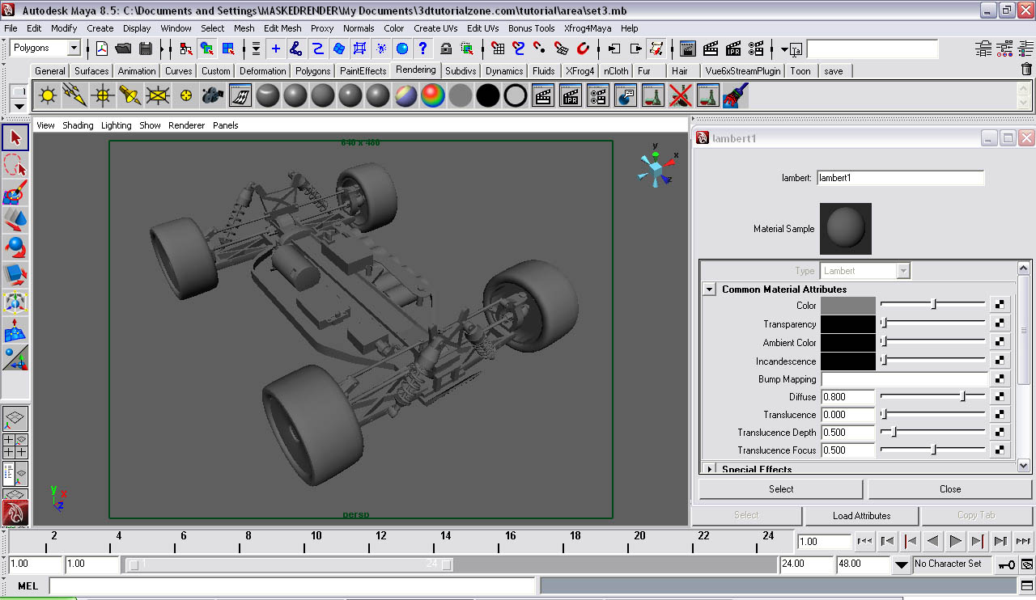
Task: Activate the Scale tool cube icon
Action: [x=15, y=274]
